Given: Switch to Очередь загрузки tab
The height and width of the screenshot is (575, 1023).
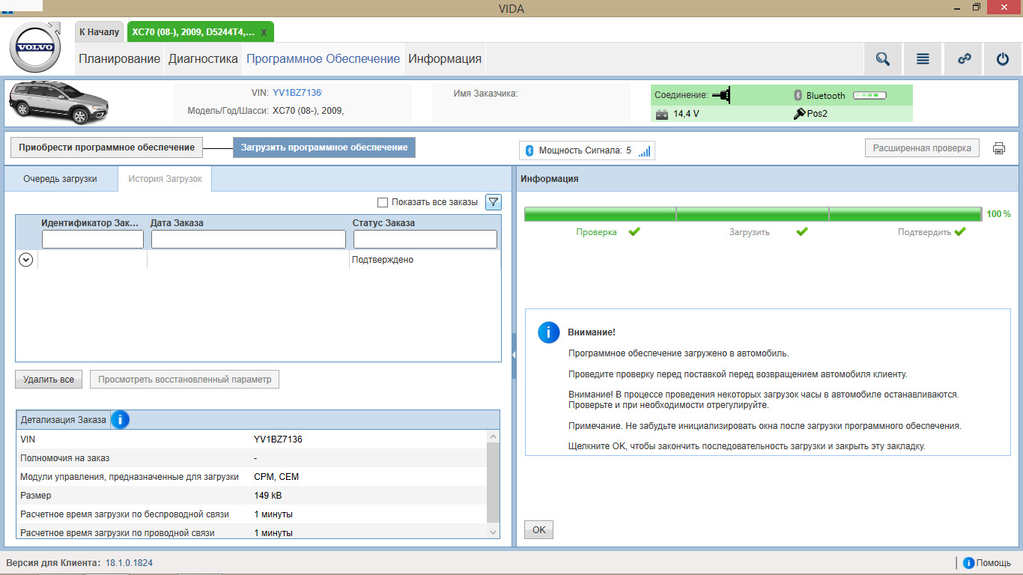Looking at the screenshot, I should [60, 180].
